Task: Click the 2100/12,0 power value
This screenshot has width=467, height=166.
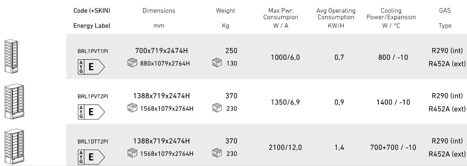Action: [x=285, y=147]
